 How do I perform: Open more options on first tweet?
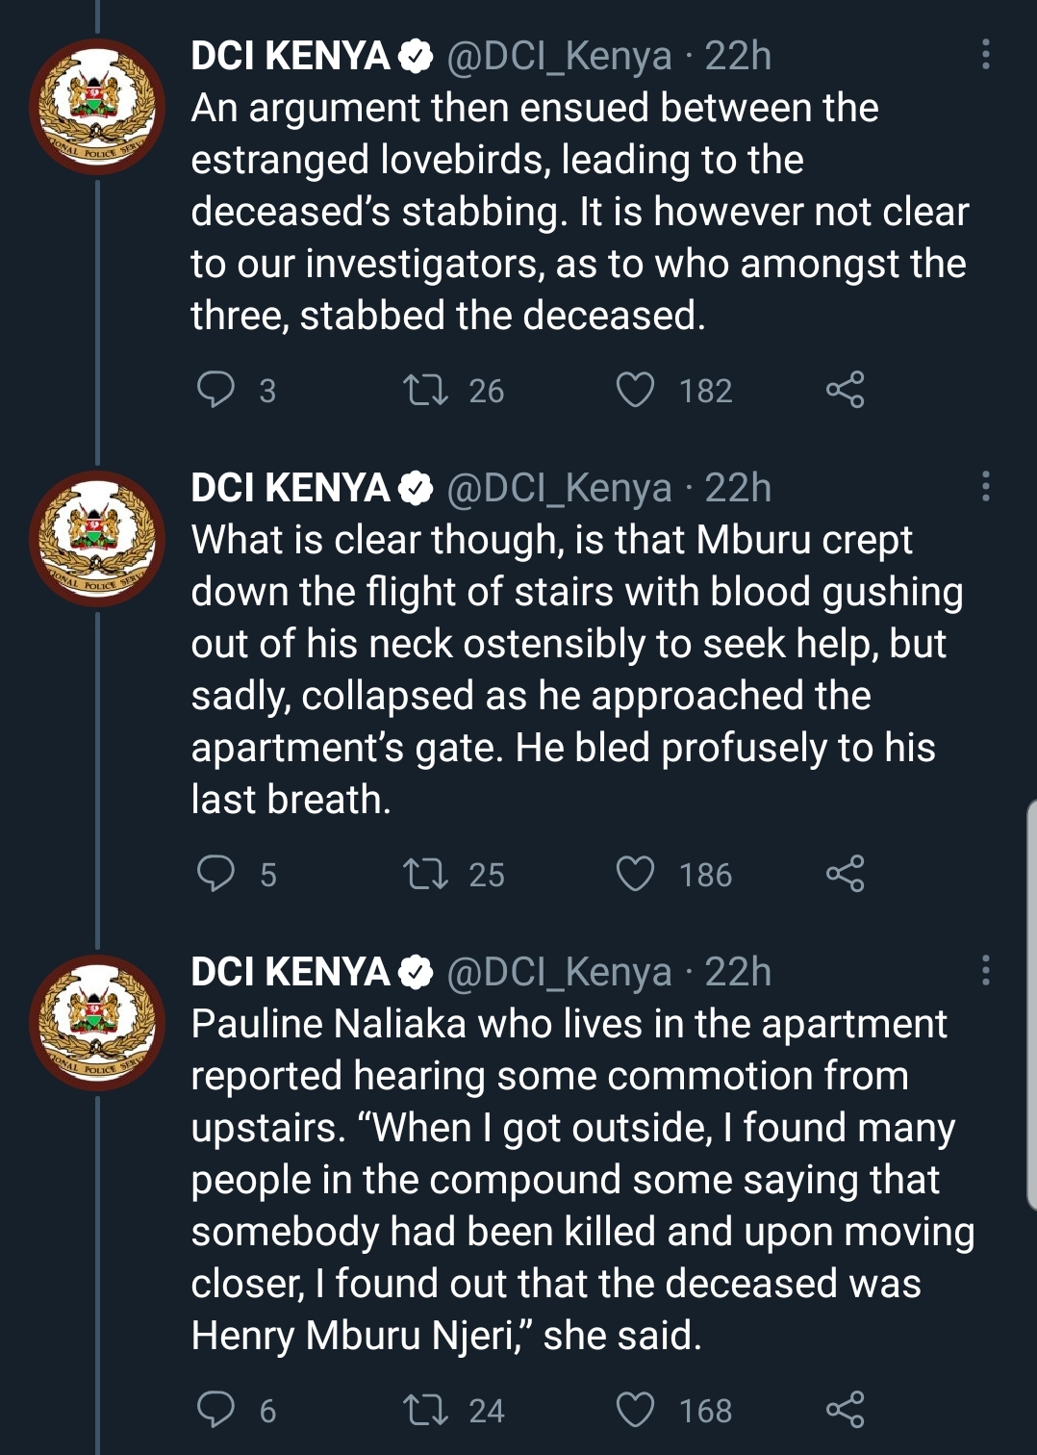[x=985, y=55]
